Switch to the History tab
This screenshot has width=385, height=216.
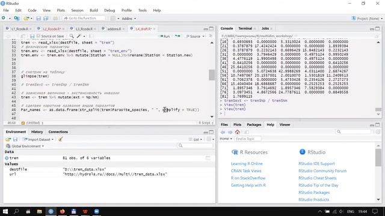37,132
